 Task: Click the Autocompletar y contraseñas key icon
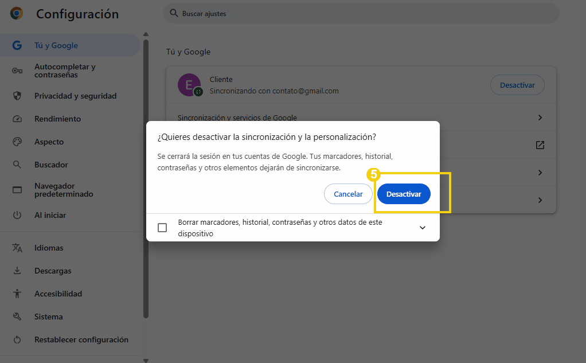(17, 71)
